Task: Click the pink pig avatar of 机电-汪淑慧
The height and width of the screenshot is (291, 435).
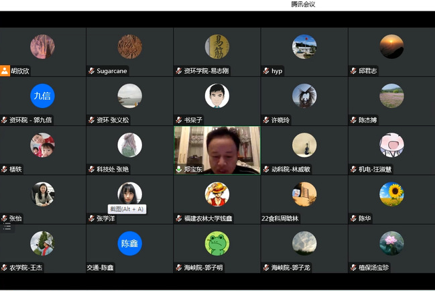Action: pyautogui.click(x=391, y=145)
